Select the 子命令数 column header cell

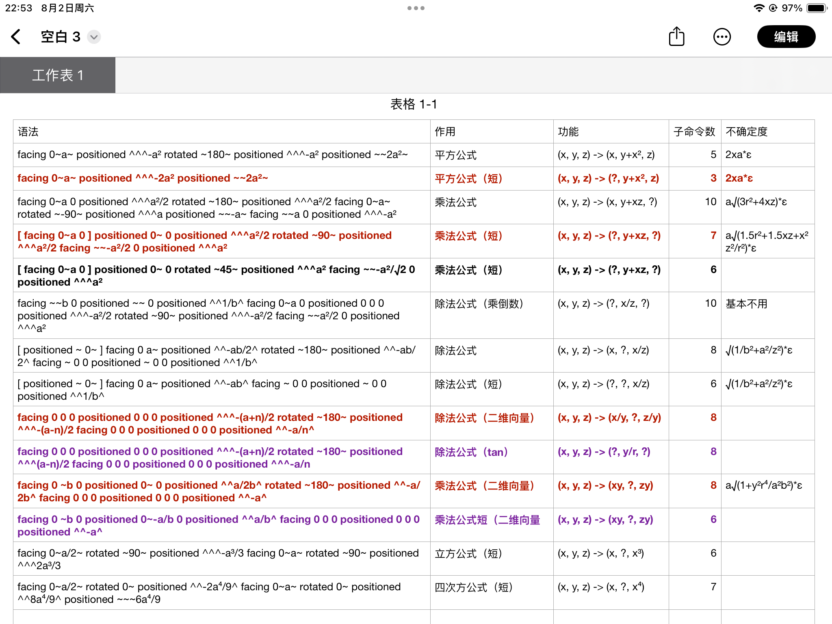click(694, 132)
